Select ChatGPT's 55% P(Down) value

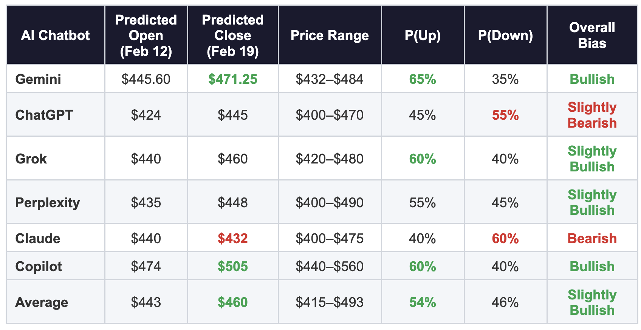pos(505,115)
